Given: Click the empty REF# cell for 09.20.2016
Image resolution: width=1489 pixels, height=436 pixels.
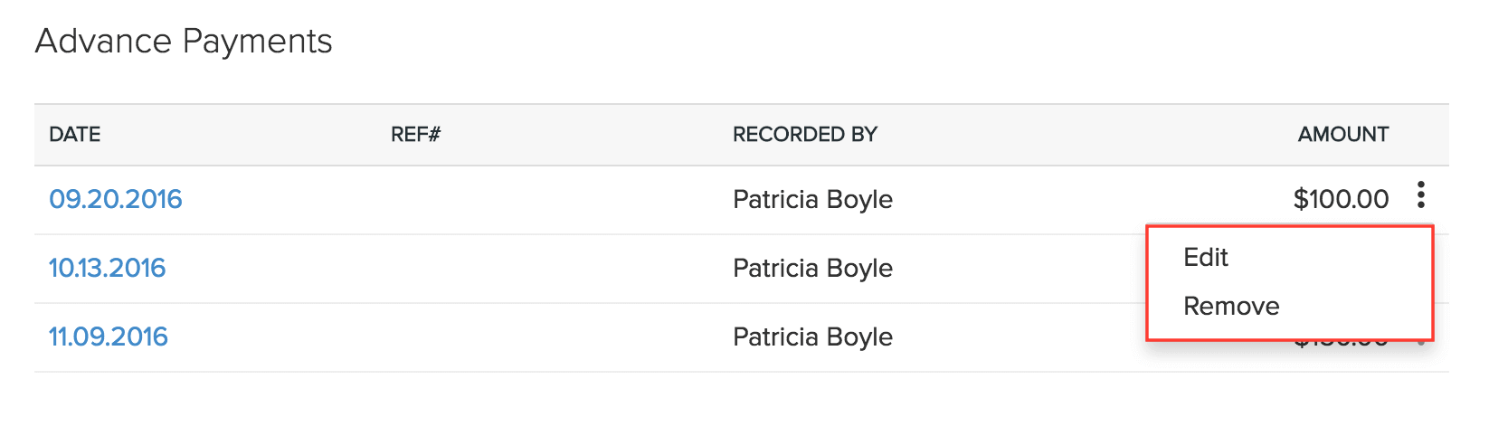Looking at the screenshot, I should (x=543, y=200).
